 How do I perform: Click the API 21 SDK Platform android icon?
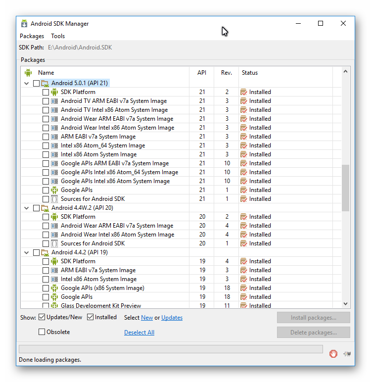click(54, 92)
